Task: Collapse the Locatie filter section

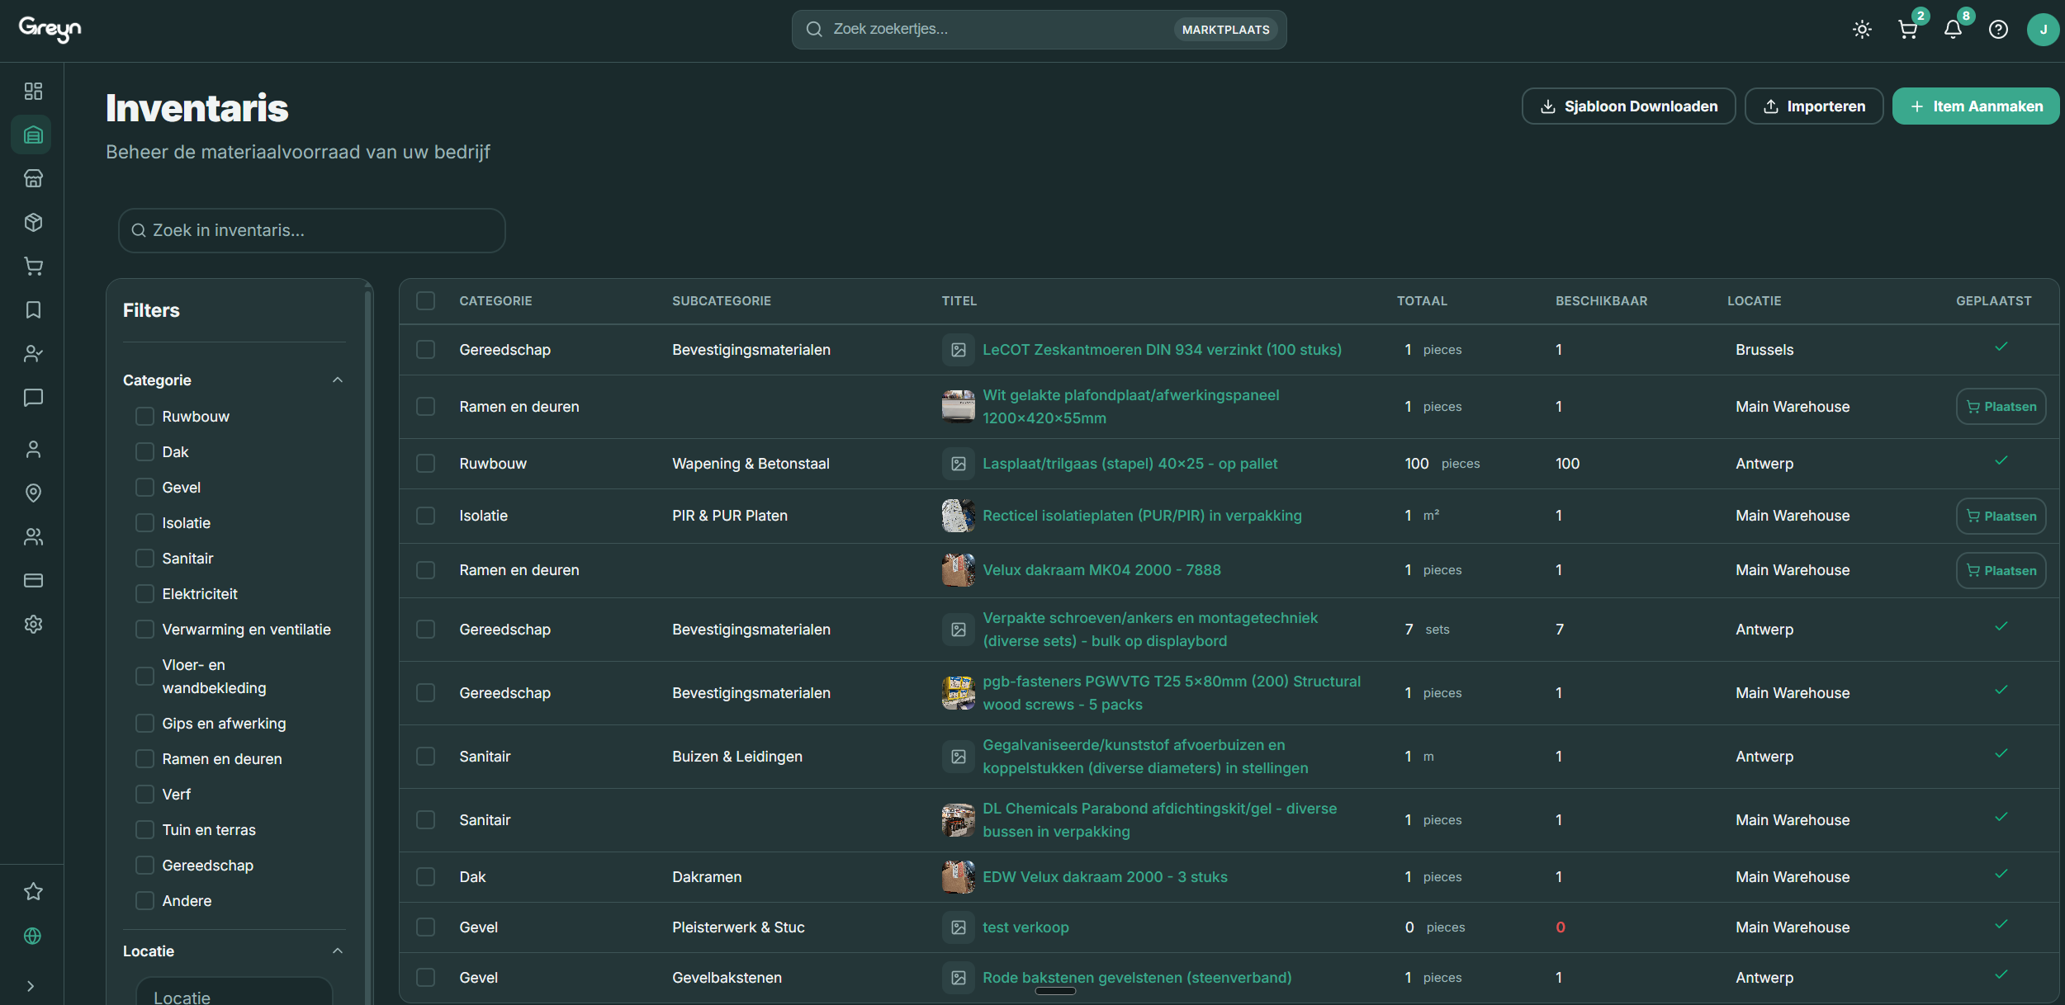Action: 337,951
